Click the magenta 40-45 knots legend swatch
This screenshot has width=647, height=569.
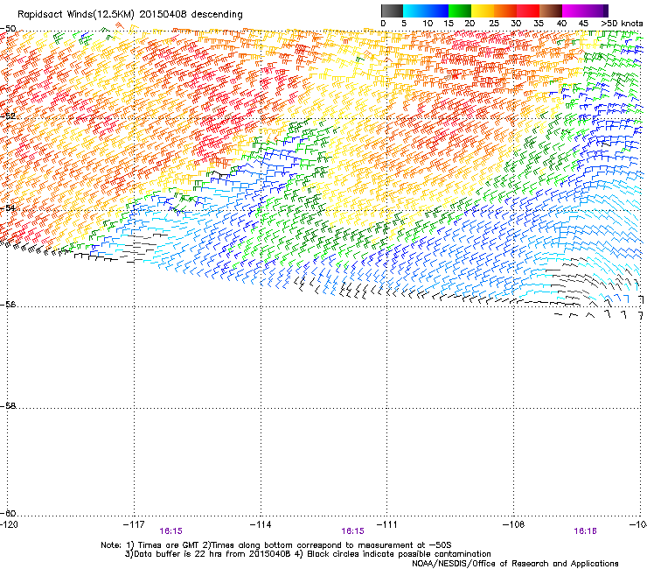(x=574, y=11)
